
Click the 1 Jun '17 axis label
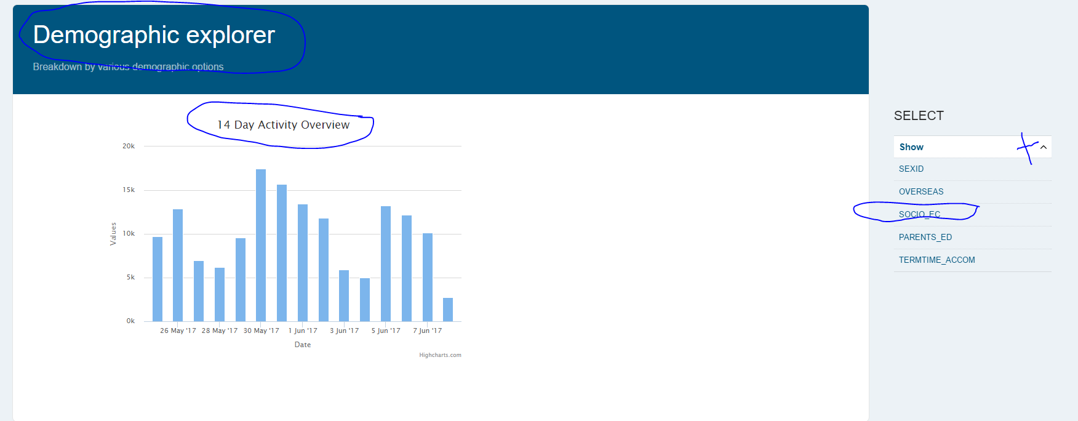coord(303,331)
